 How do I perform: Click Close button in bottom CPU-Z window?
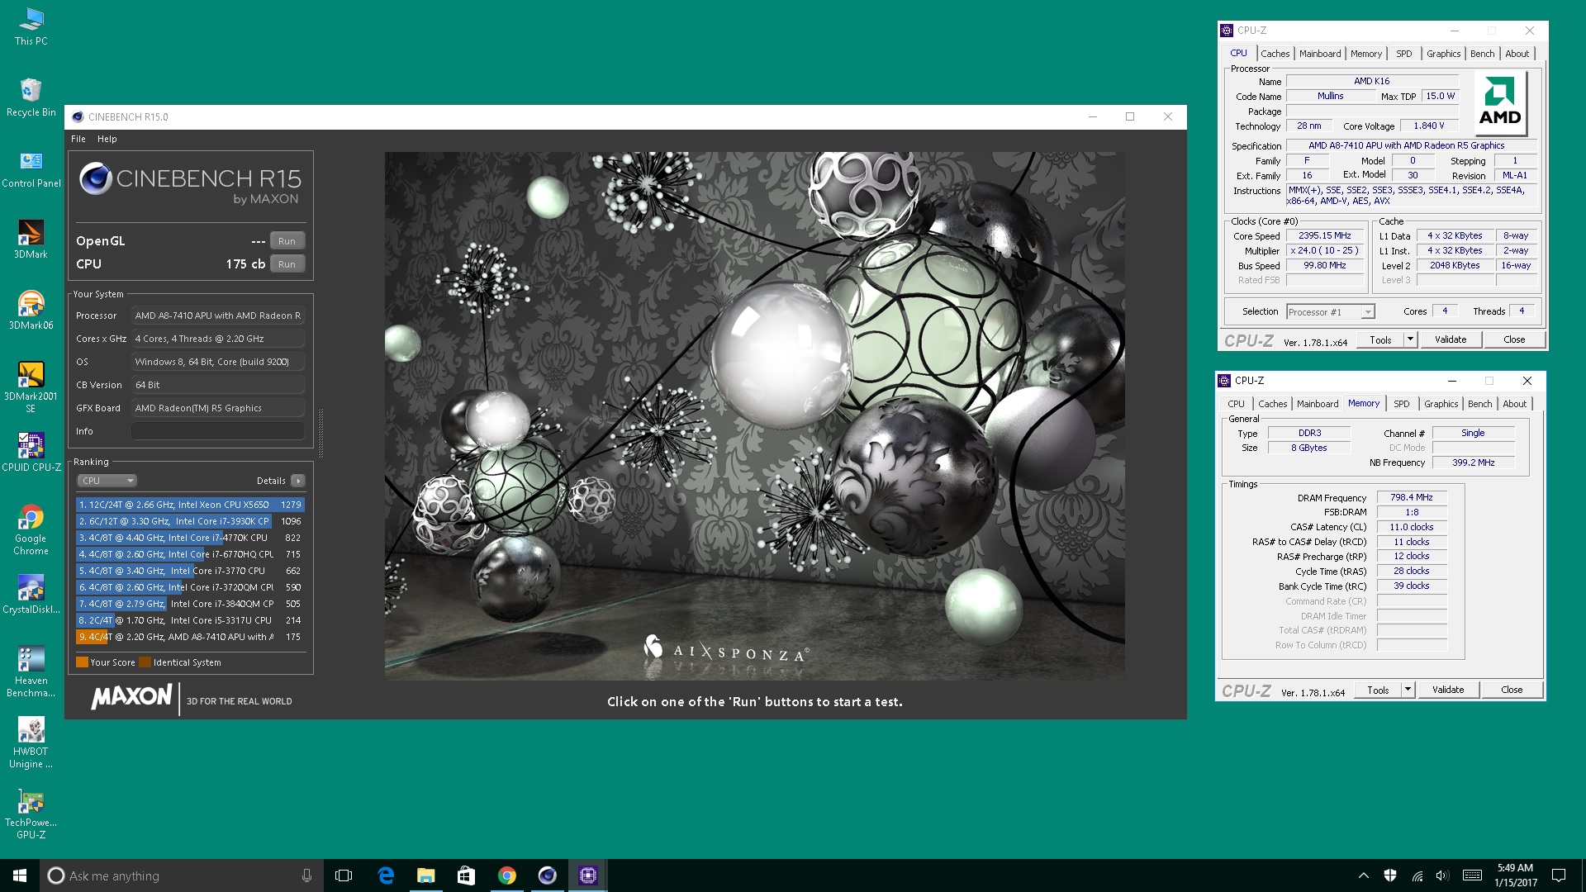1511,690
